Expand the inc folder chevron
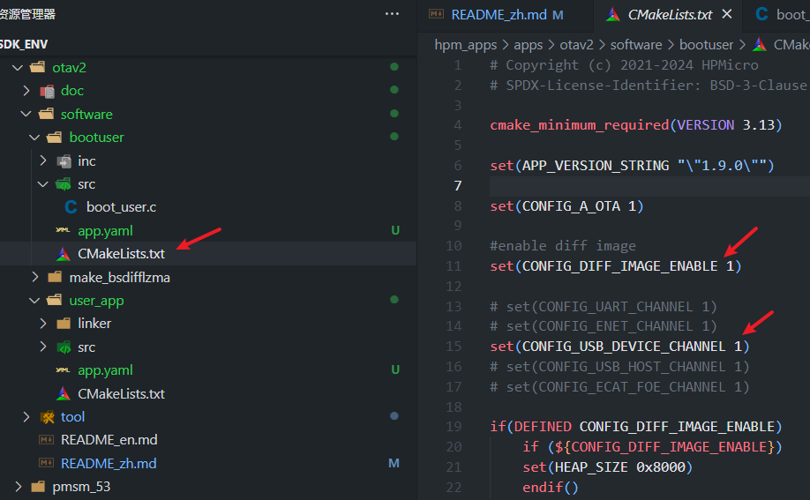Image resolution: width=810 pixels, height=500 pixels. point(43,161)
